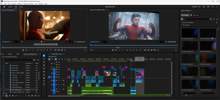Open Button Editor plus in Program monitor
The image size is (220, 100).
point(176,50)
